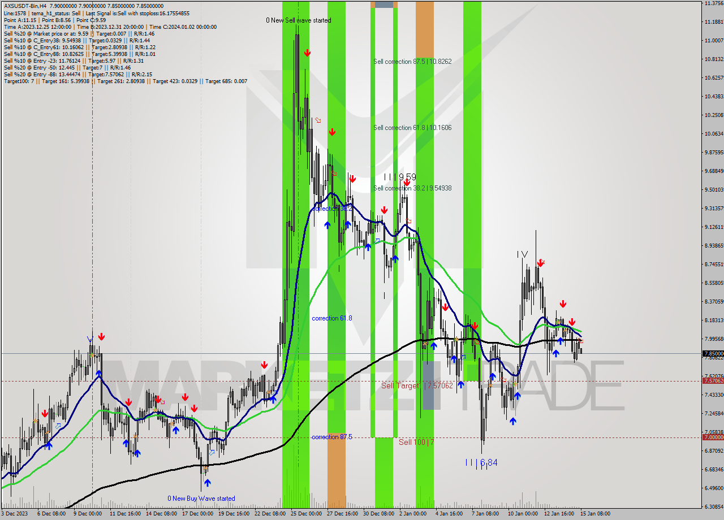Image resolution: width=724 pixels, height=520 pixels.
Task: Click the red 7.57062 price tag
Action: [x=713, y=381]
